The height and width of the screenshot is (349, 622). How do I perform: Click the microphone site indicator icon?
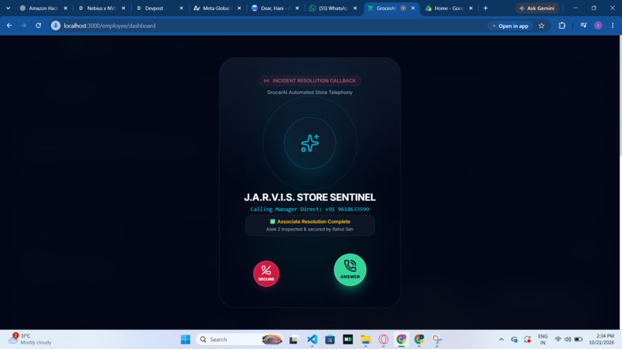click(56, 25)
